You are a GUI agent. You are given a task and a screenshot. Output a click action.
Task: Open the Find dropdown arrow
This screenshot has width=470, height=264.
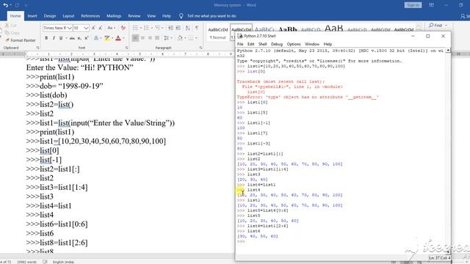point(446,26)
